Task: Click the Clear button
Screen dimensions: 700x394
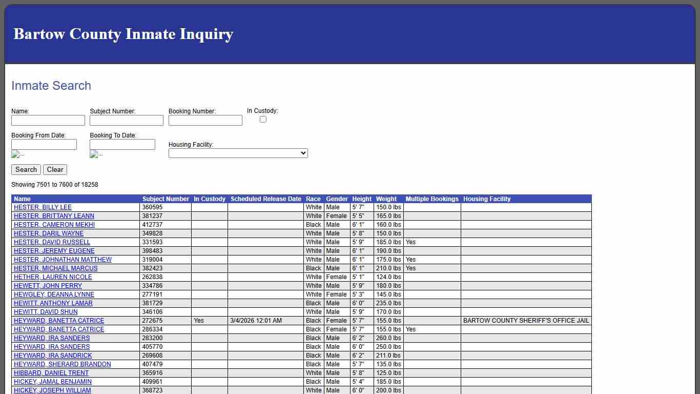Action: [x=55, y=169]
